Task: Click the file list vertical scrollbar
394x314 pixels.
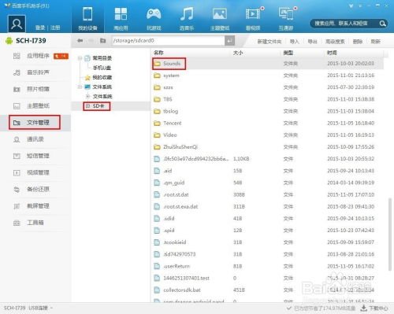Action: tap(390, 234)
